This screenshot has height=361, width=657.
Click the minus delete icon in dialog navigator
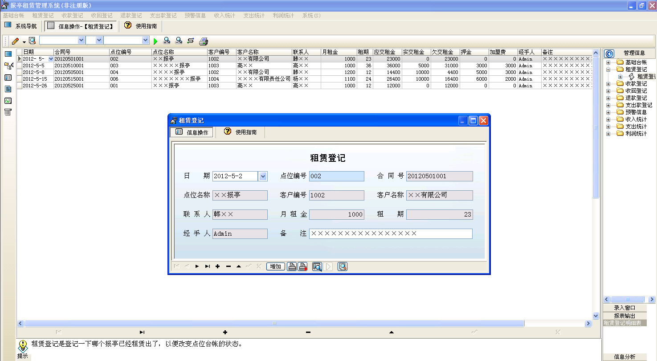(229, 267)
